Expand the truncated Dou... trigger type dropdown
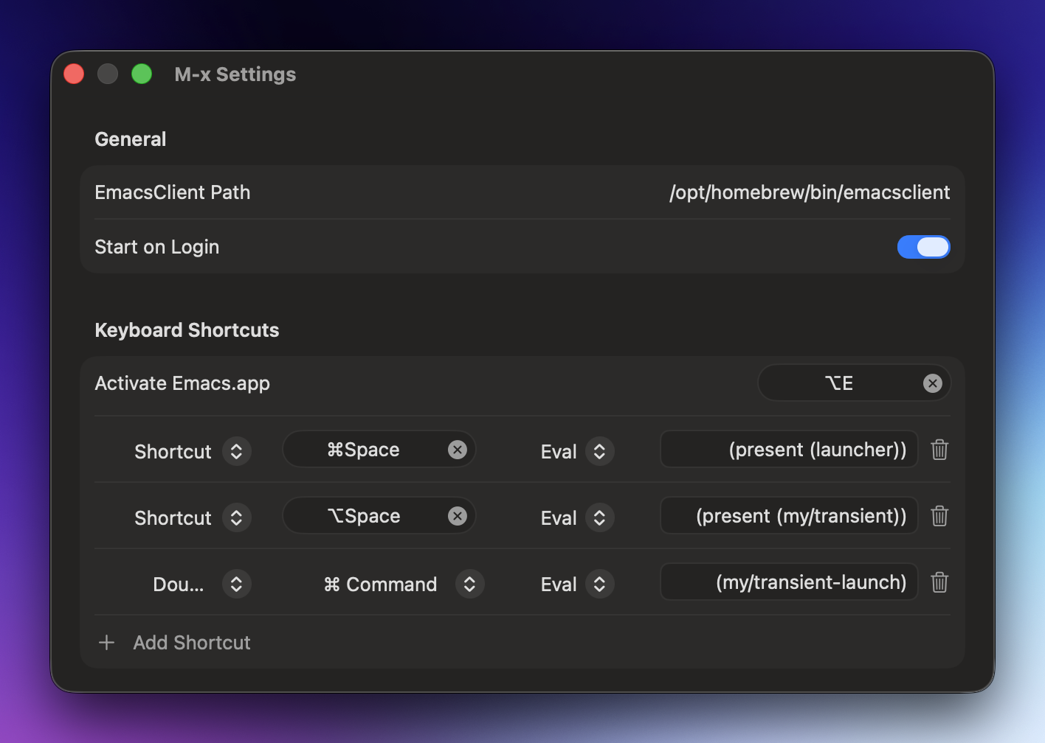The height and width of the screenshot is (743, 1045). click(x=236, y=585)
